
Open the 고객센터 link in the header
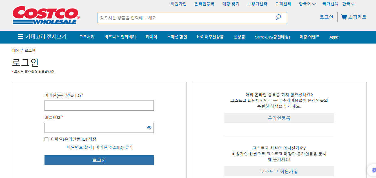(x=283, y=4)
